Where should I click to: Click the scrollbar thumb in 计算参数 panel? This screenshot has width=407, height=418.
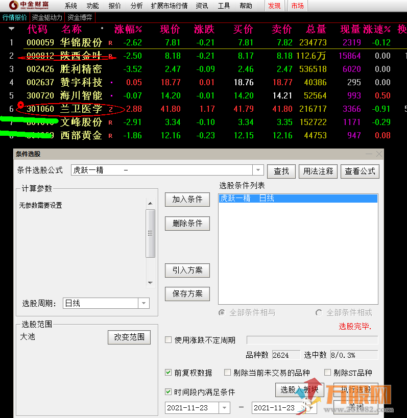pos(151,234)
